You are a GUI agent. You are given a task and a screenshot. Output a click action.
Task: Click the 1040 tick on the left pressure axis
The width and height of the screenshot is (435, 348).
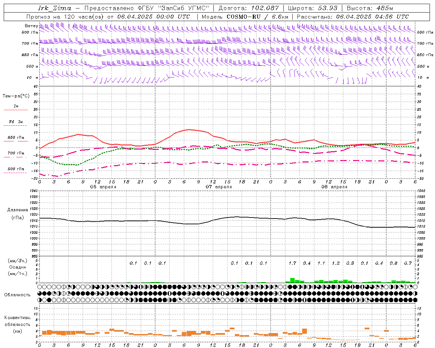(x=33, y=191)
